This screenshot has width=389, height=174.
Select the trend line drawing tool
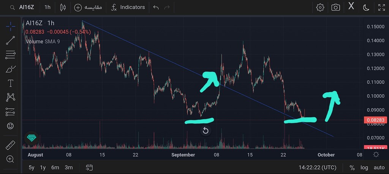[x=11, y=41]
